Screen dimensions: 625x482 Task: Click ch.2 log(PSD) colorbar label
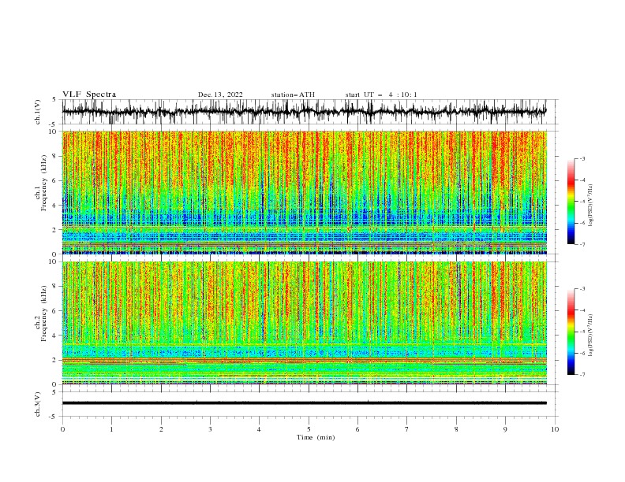click(x=591, y=336)
